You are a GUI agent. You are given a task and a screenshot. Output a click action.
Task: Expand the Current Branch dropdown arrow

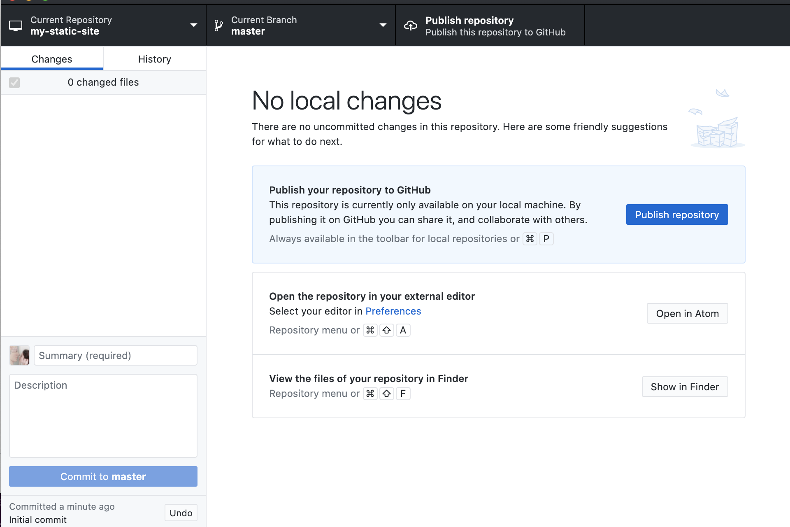(x=383, y=26)
